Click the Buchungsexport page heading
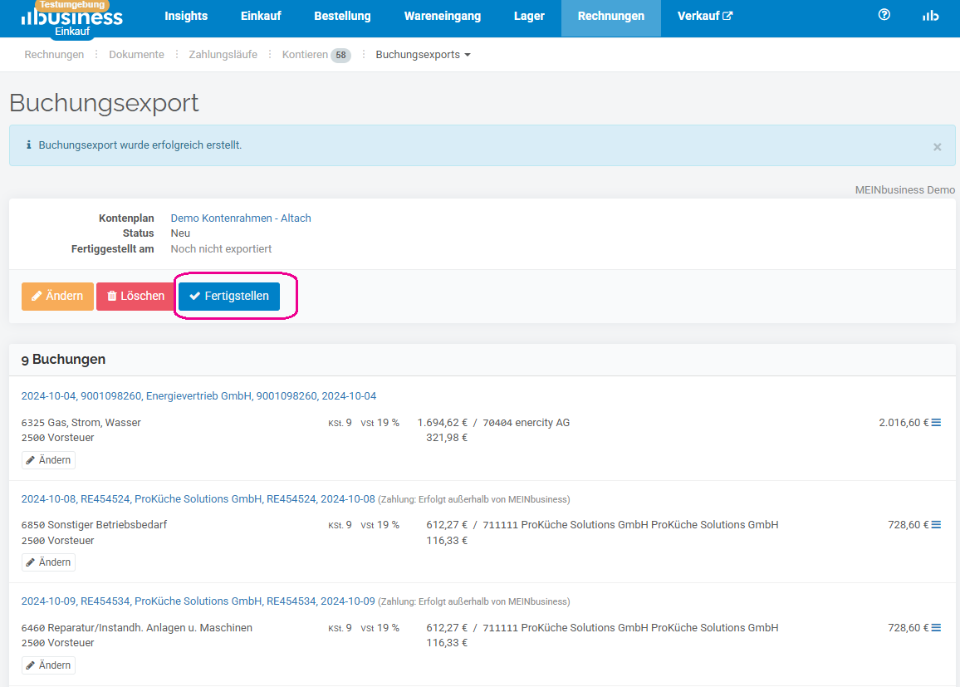 (104, 103)
